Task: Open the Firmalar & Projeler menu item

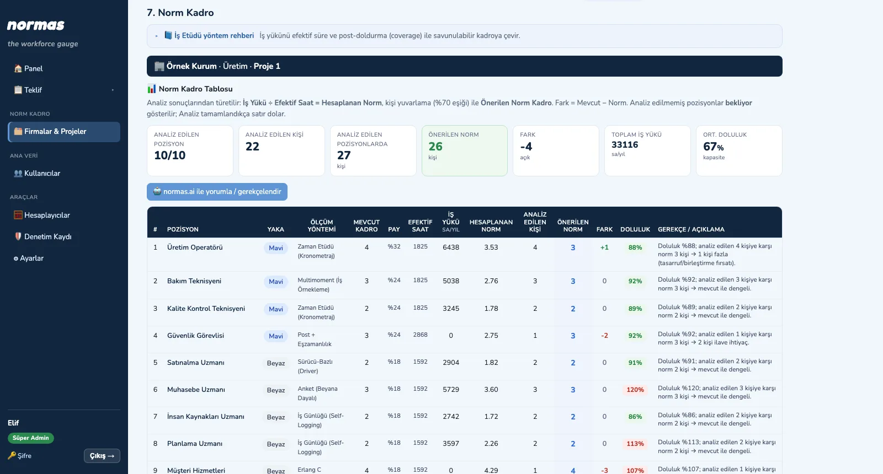Action: 64,132
